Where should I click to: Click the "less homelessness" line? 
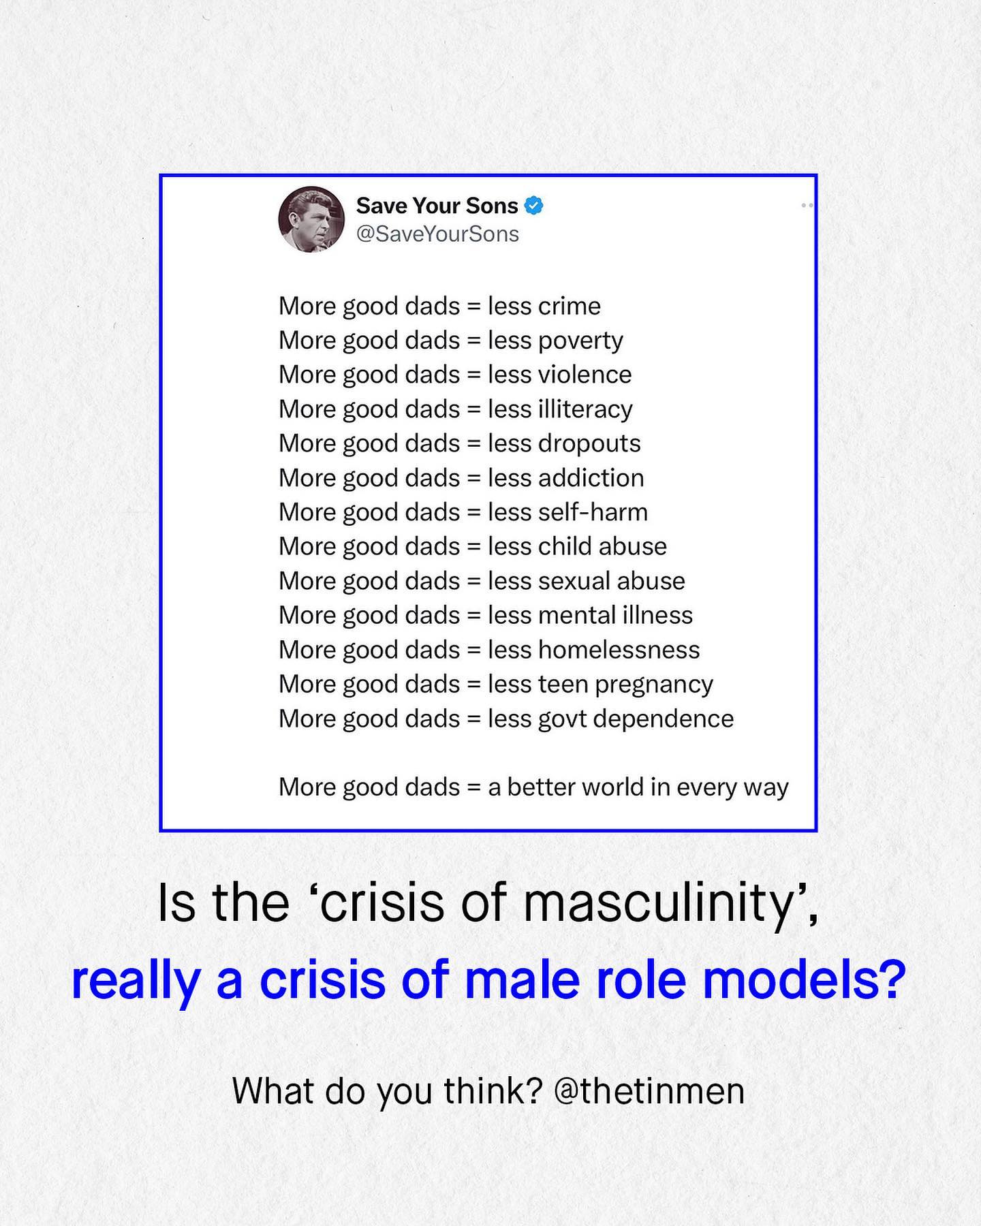coord(489,650)
